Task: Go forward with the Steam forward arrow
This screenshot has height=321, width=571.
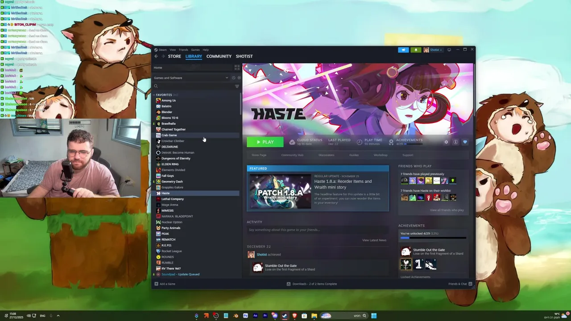Action: pyautogui.click(x=163, y=56)
